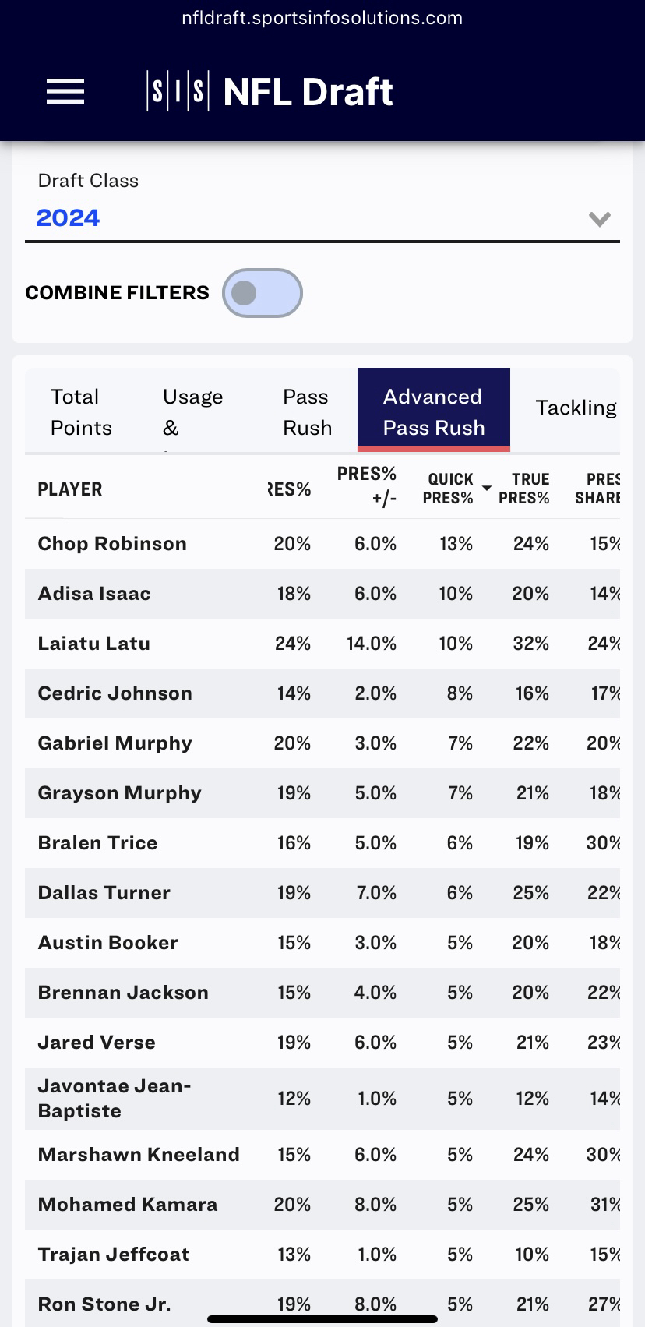Expand the Draft Class dropdown chevron
The width and height of the screenshot is (645, 1327).
click(599, 219)
